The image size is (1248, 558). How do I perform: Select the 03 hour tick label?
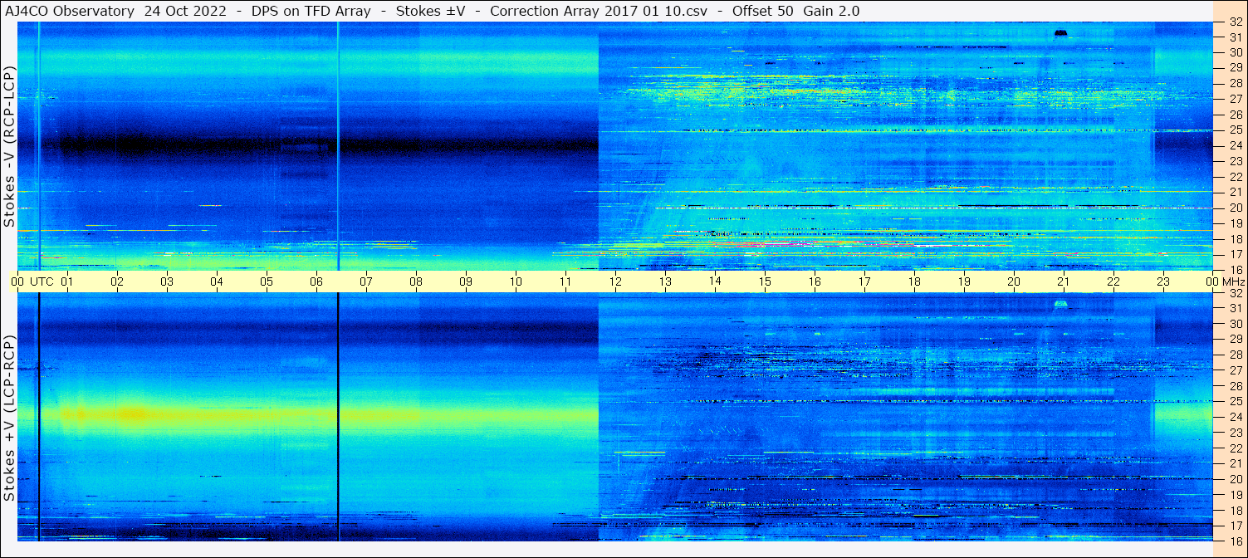[167, 281]
